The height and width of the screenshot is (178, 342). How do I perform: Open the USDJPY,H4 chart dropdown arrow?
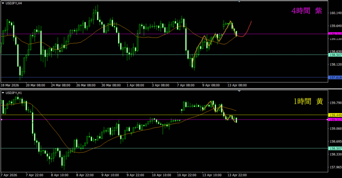point(3,3)
